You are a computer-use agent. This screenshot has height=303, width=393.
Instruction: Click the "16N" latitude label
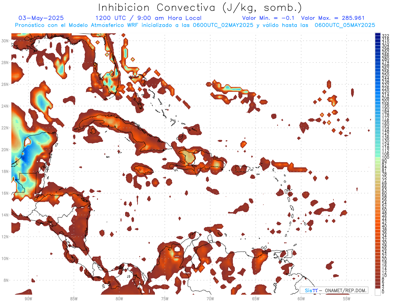(x=5, y=193)
